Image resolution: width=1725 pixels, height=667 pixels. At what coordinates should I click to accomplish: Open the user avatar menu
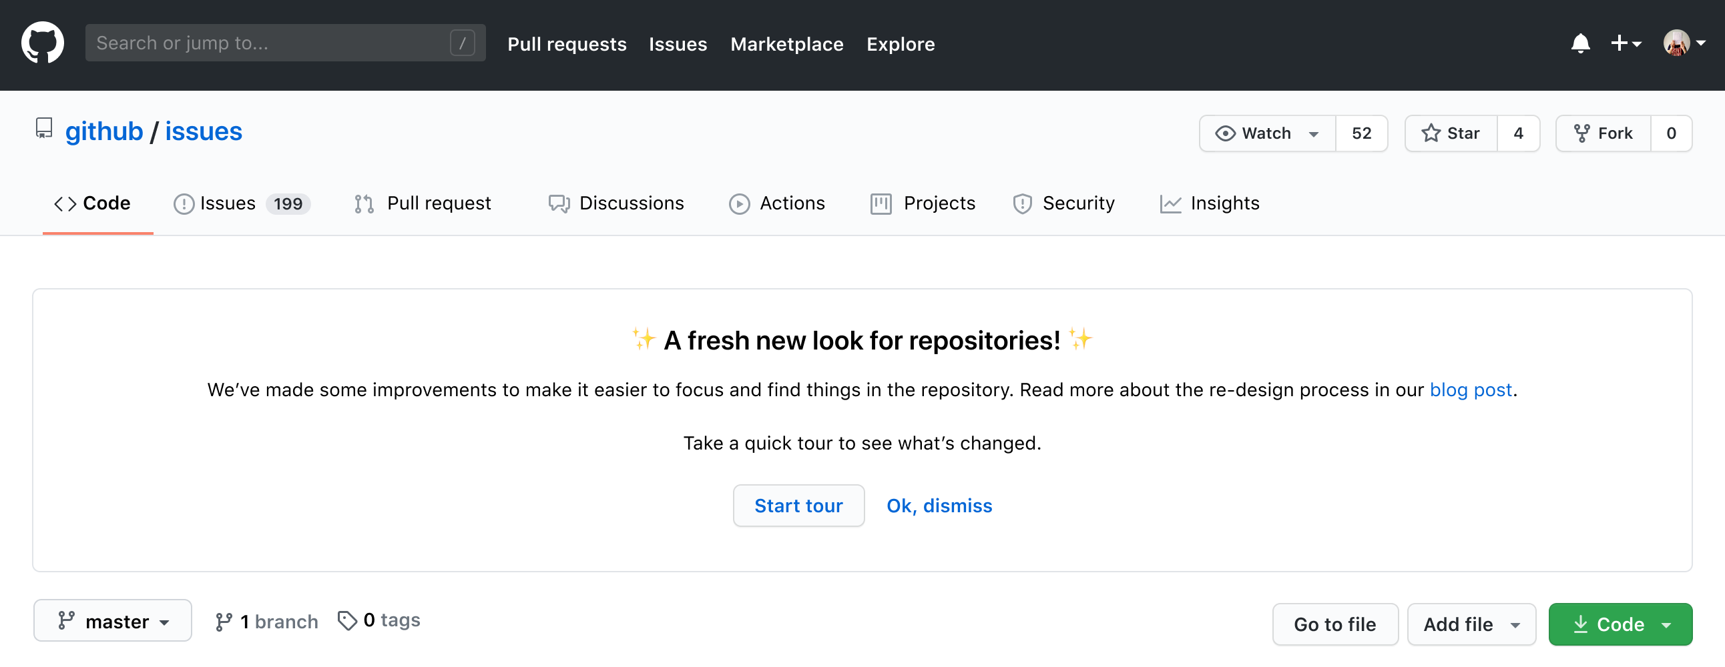(1684, 43)
